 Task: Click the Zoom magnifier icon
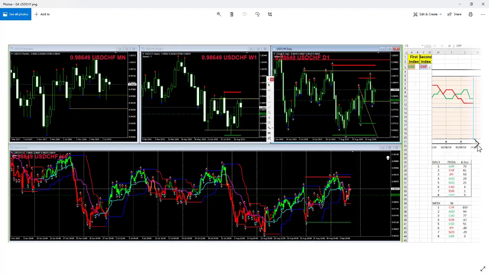[219, 14]
